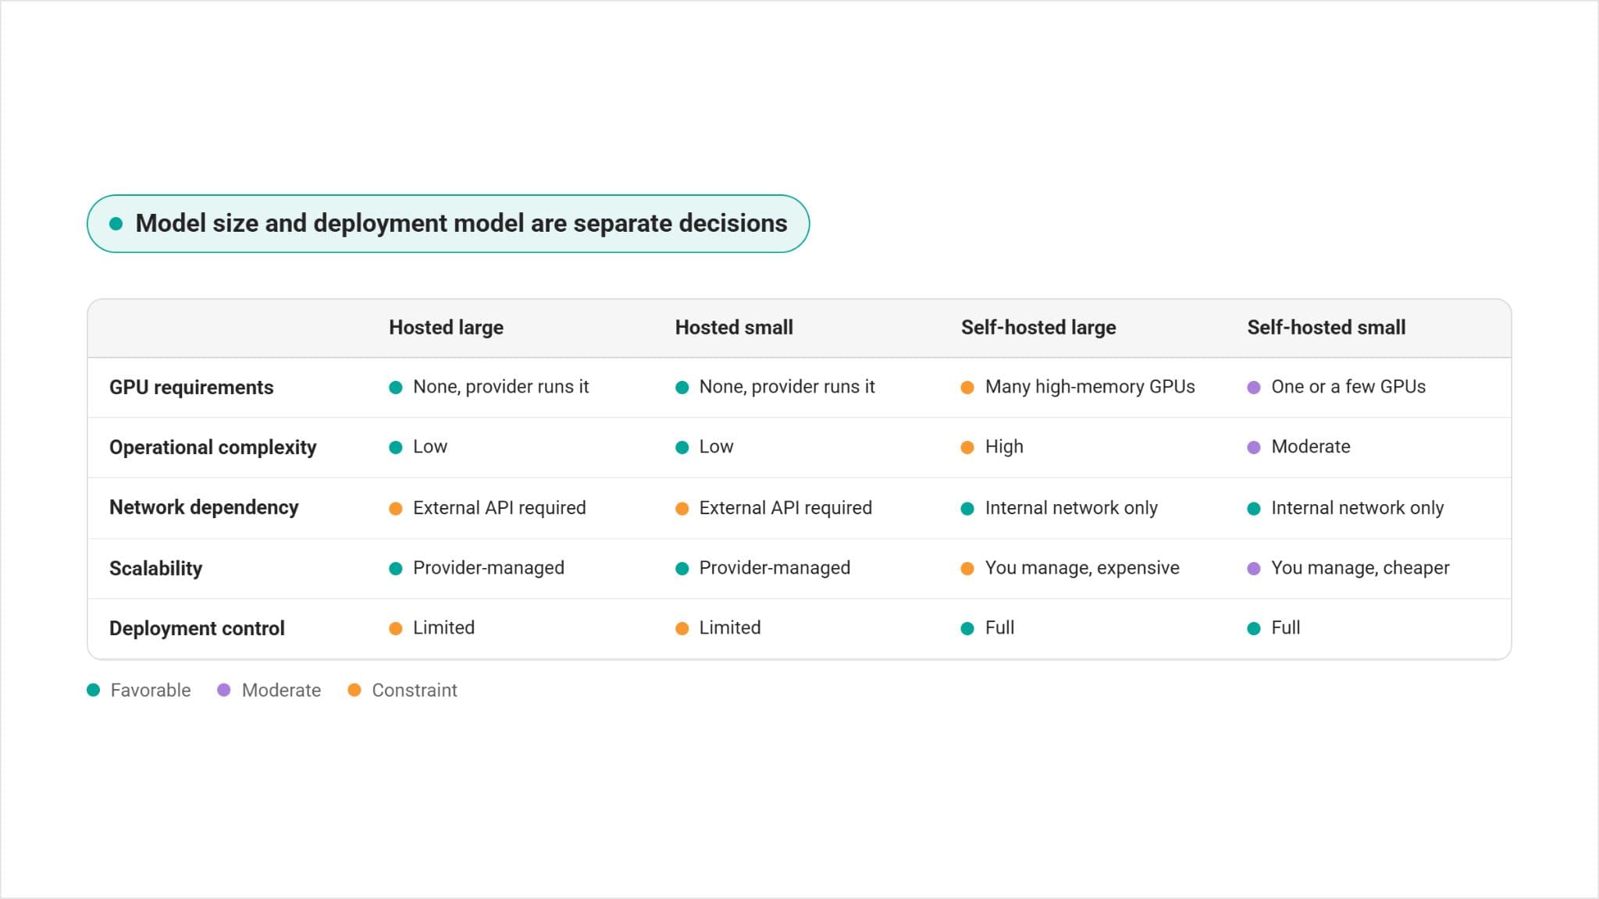Click the purple dot beside One or a few GPUs

coord(1254,388)
